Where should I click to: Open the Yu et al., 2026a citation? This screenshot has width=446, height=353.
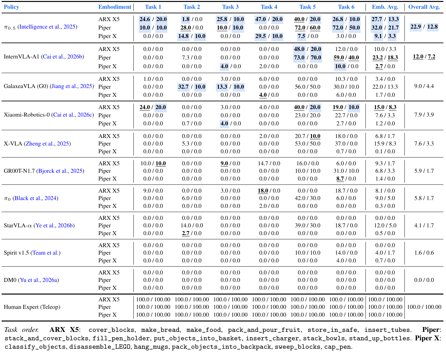coord(39,280)
